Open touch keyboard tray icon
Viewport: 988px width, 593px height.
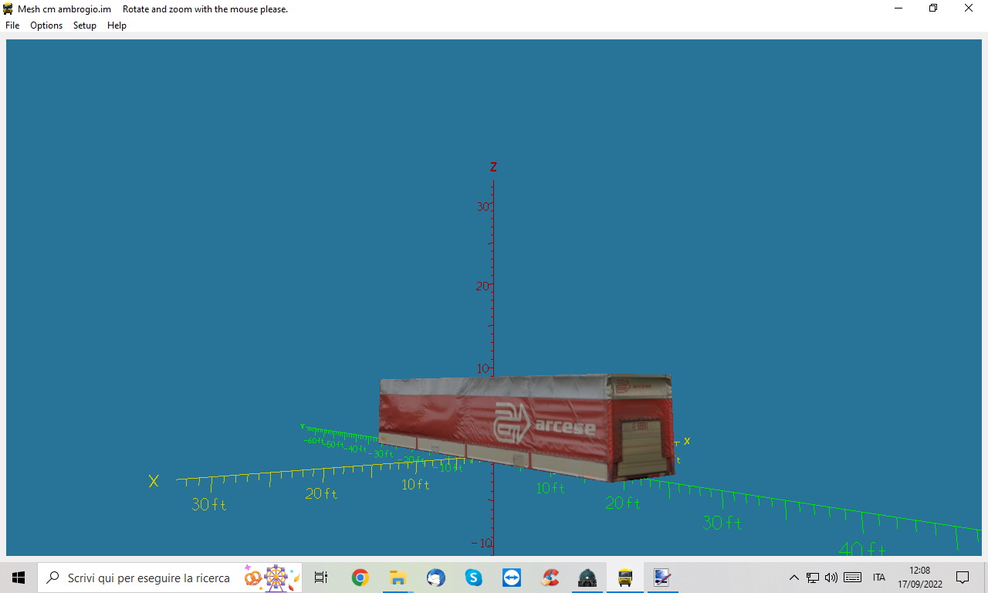853,578
